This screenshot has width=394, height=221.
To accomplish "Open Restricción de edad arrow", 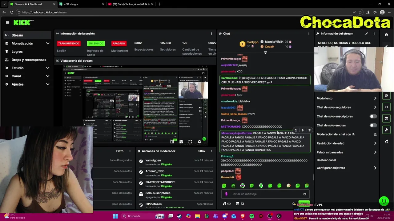I will click(x=375, y=143).
